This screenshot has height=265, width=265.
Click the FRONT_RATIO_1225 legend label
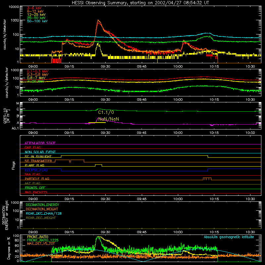pos(43,240)
